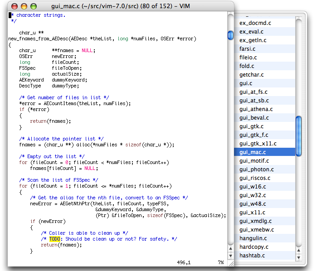317x271 pixels.
Task: Open gui_xmebw.c from the drawer
Action: [264, 230]
